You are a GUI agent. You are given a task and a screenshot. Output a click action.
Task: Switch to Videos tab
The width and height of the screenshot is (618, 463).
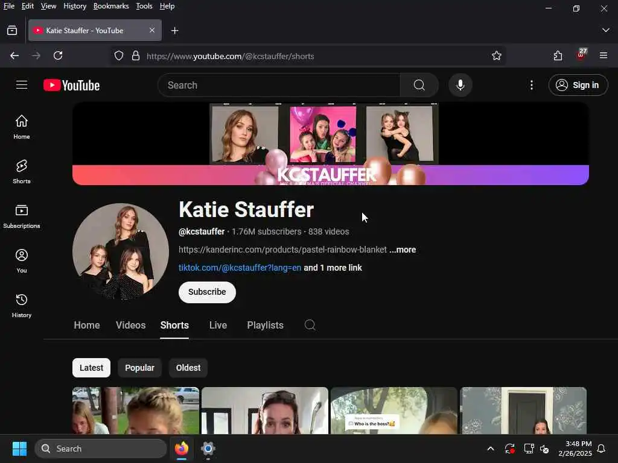pyautogui.click(x=131, y=325)
